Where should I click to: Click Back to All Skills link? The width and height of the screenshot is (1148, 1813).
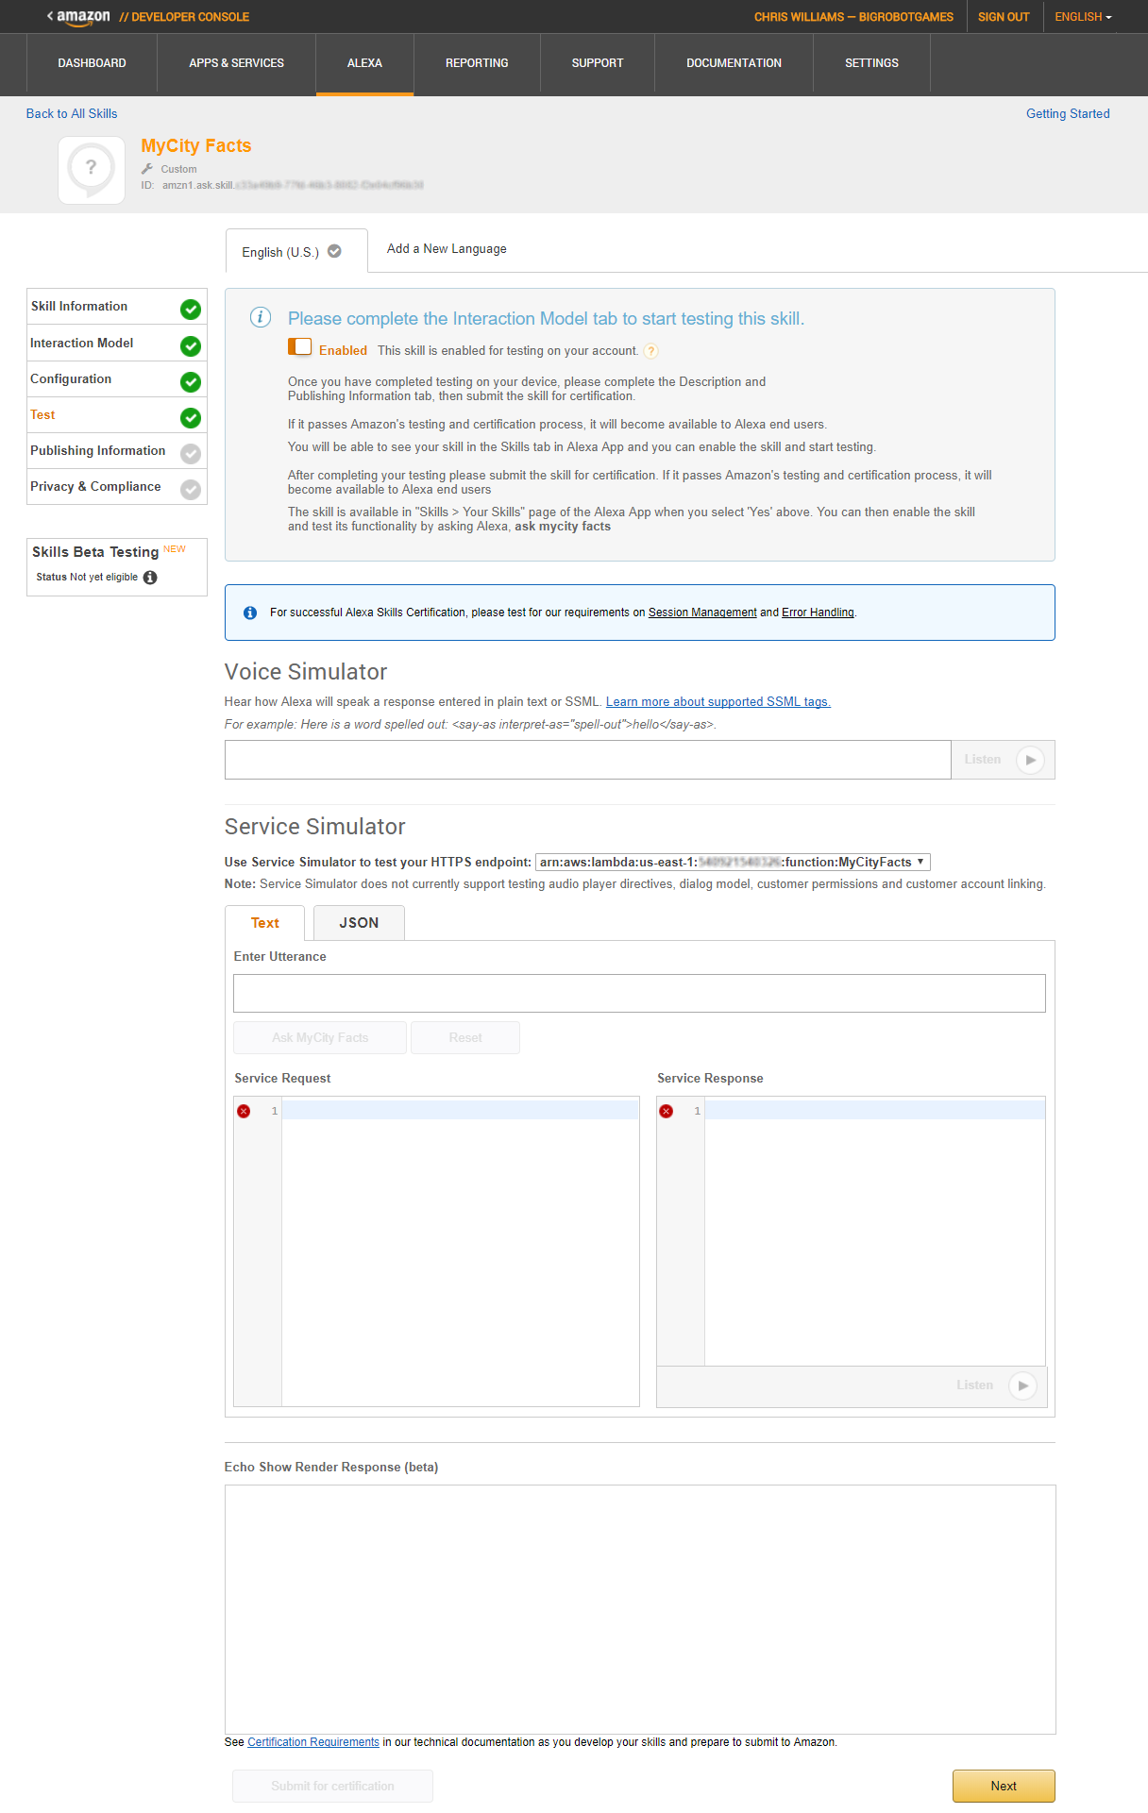coord(72,113)
